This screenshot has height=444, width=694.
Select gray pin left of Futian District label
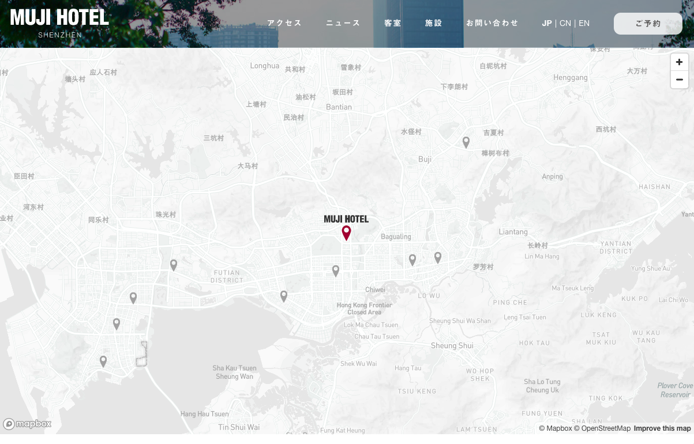pos(174,265)
